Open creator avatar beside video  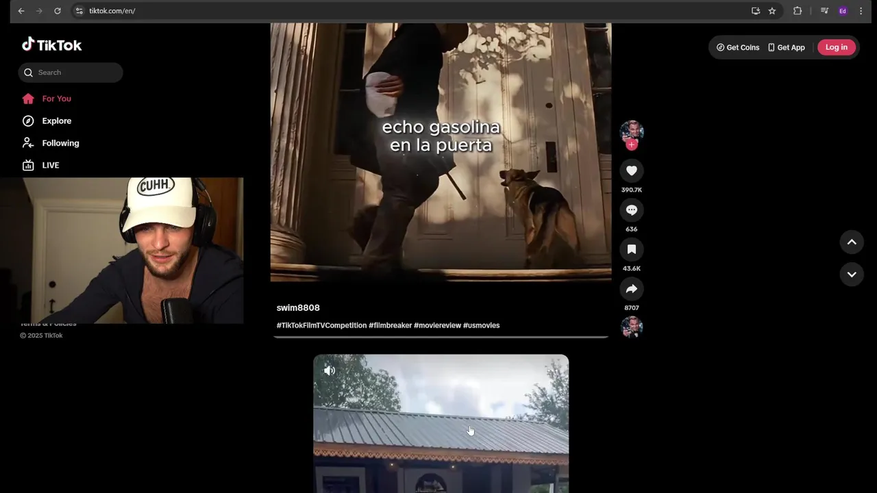click(632, 131)
